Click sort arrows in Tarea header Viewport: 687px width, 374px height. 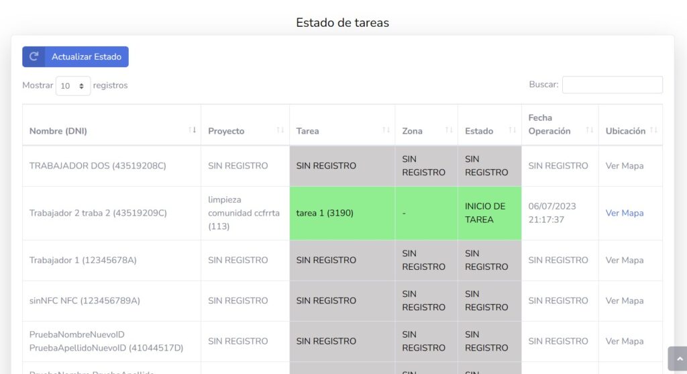point(386,130)
